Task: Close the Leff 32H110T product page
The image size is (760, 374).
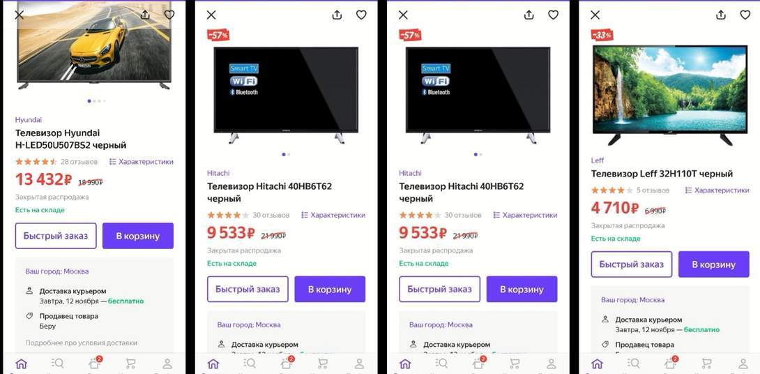Action: [595, 15]
